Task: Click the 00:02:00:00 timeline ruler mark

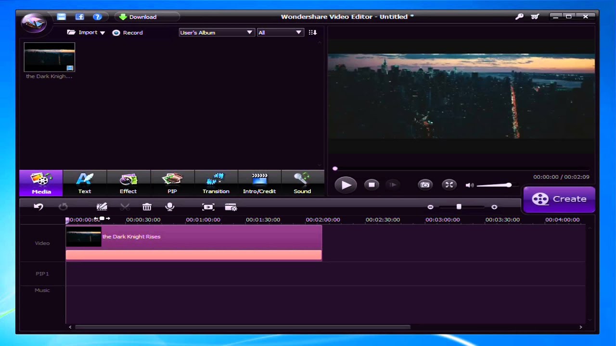Action: coord(323,220)
